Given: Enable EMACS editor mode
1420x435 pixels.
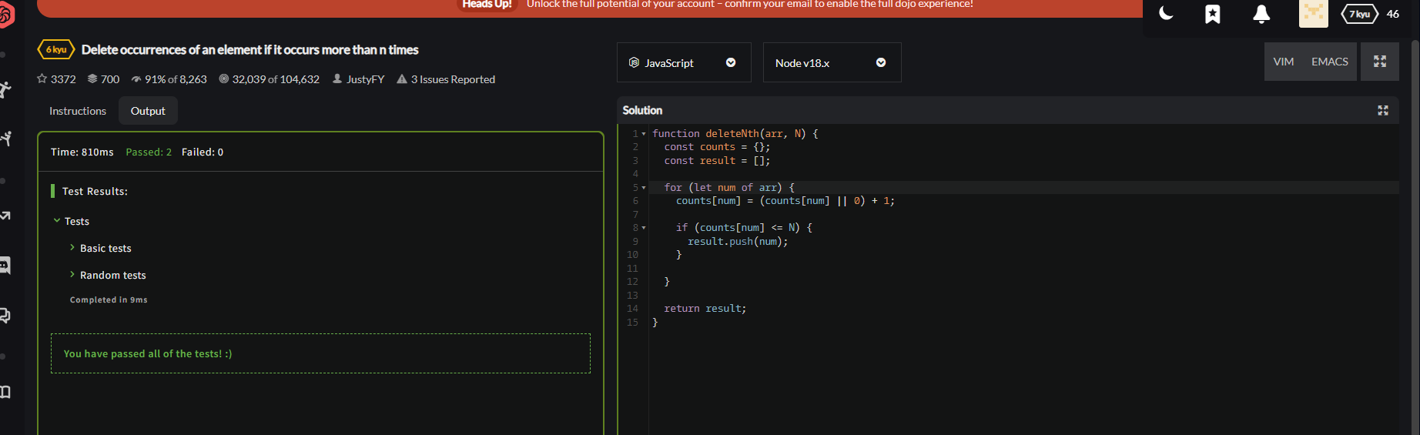Looking at the screenshot, I should coord(1329,62).
